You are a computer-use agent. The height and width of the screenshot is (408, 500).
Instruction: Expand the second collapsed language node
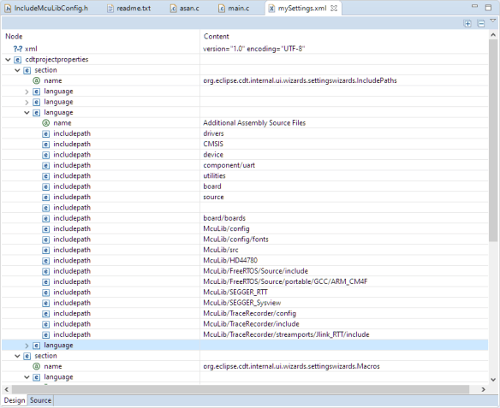point(27,103)
